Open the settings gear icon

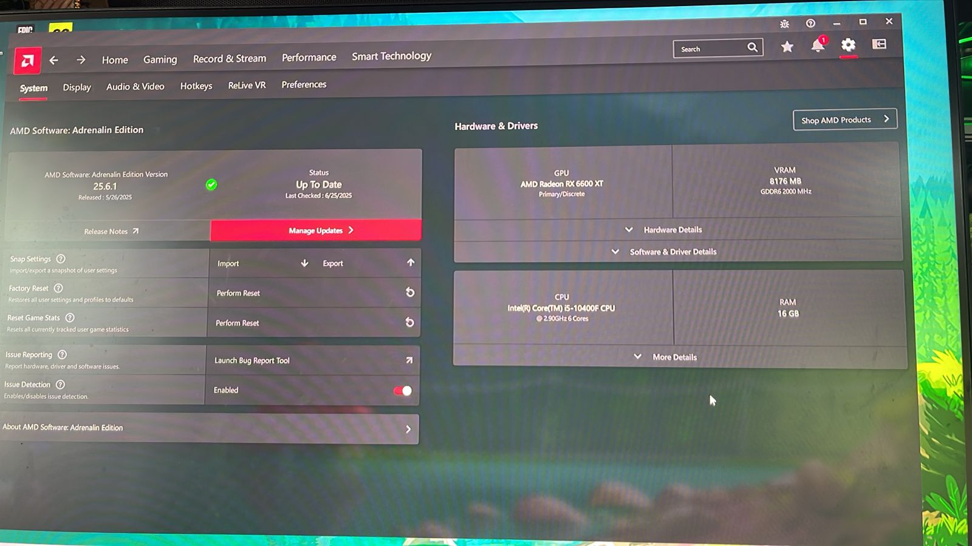click(x=848, y=44)
